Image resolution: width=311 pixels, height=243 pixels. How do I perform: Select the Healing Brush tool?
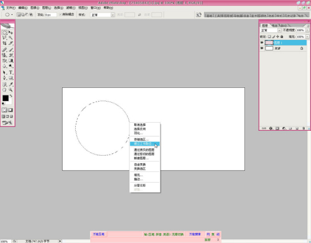(4, 50)
